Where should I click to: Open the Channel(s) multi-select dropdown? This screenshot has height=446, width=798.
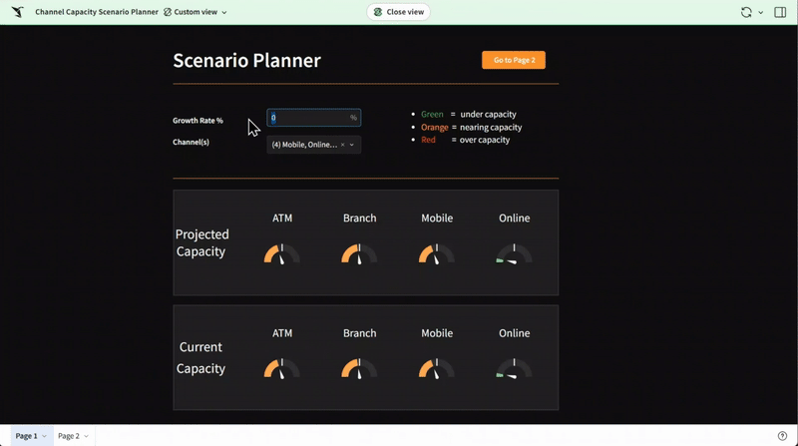[352, 145]
